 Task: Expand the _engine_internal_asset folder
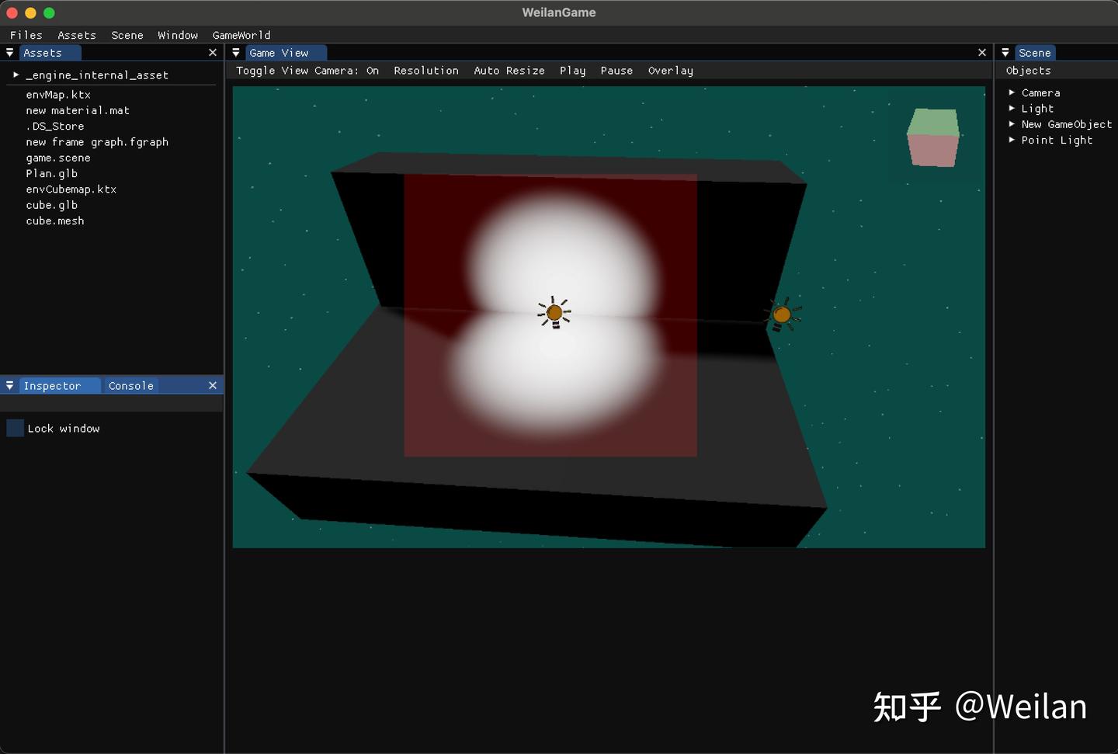(15, 75)
